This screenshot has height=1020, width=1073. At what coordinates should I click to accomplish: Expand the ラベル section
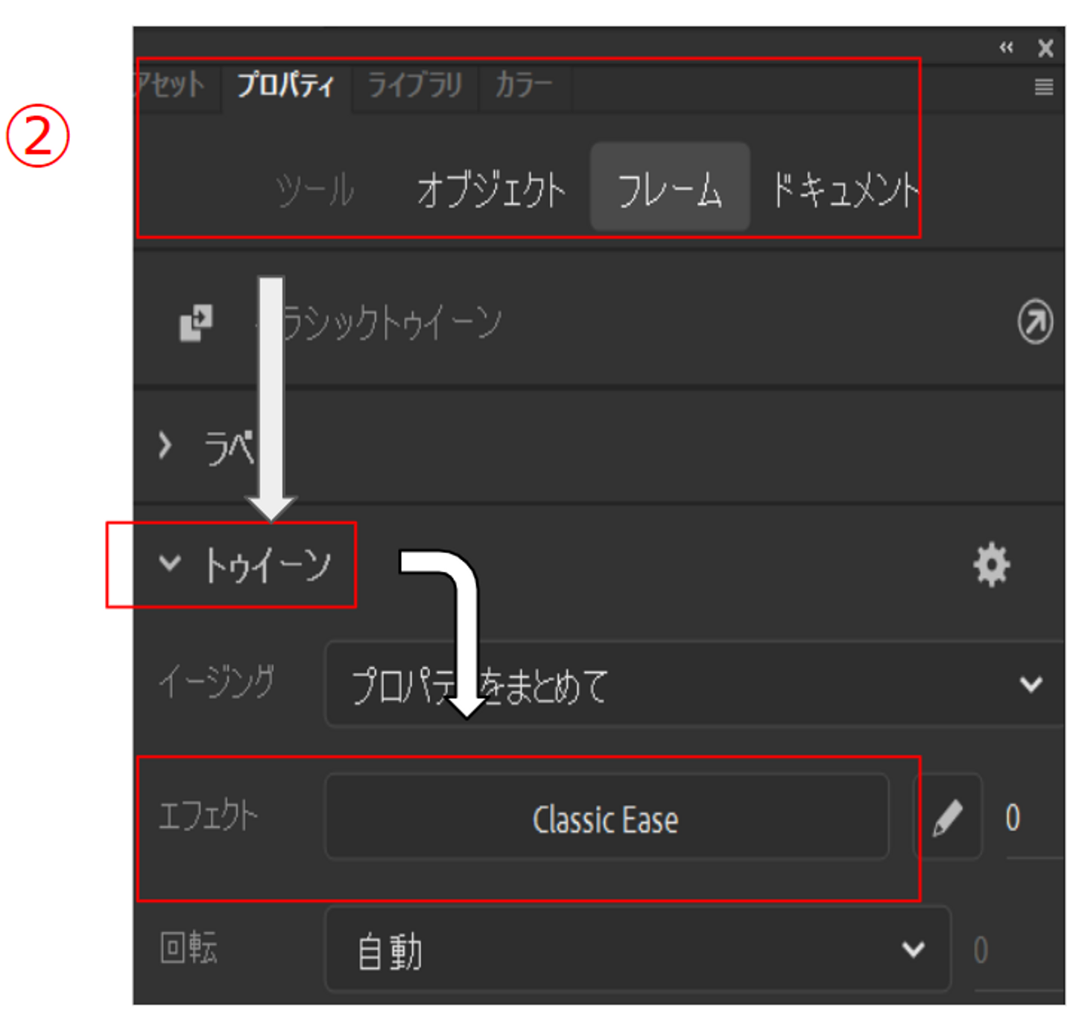click(x=165, y=446)
